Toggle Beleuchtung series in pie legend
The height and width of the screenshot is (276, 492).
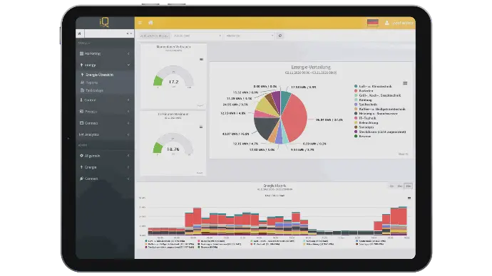366,122
